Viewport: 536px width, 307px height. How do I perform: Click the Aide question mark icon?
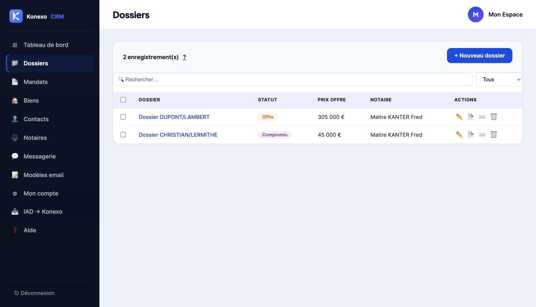(x=15, y=230)
